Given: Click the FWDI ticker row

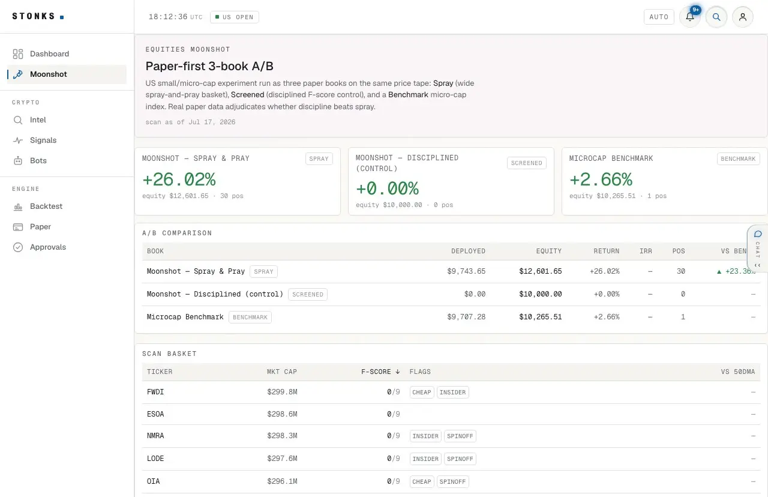Looking at the screenshot, I should (x=451, y=392).
